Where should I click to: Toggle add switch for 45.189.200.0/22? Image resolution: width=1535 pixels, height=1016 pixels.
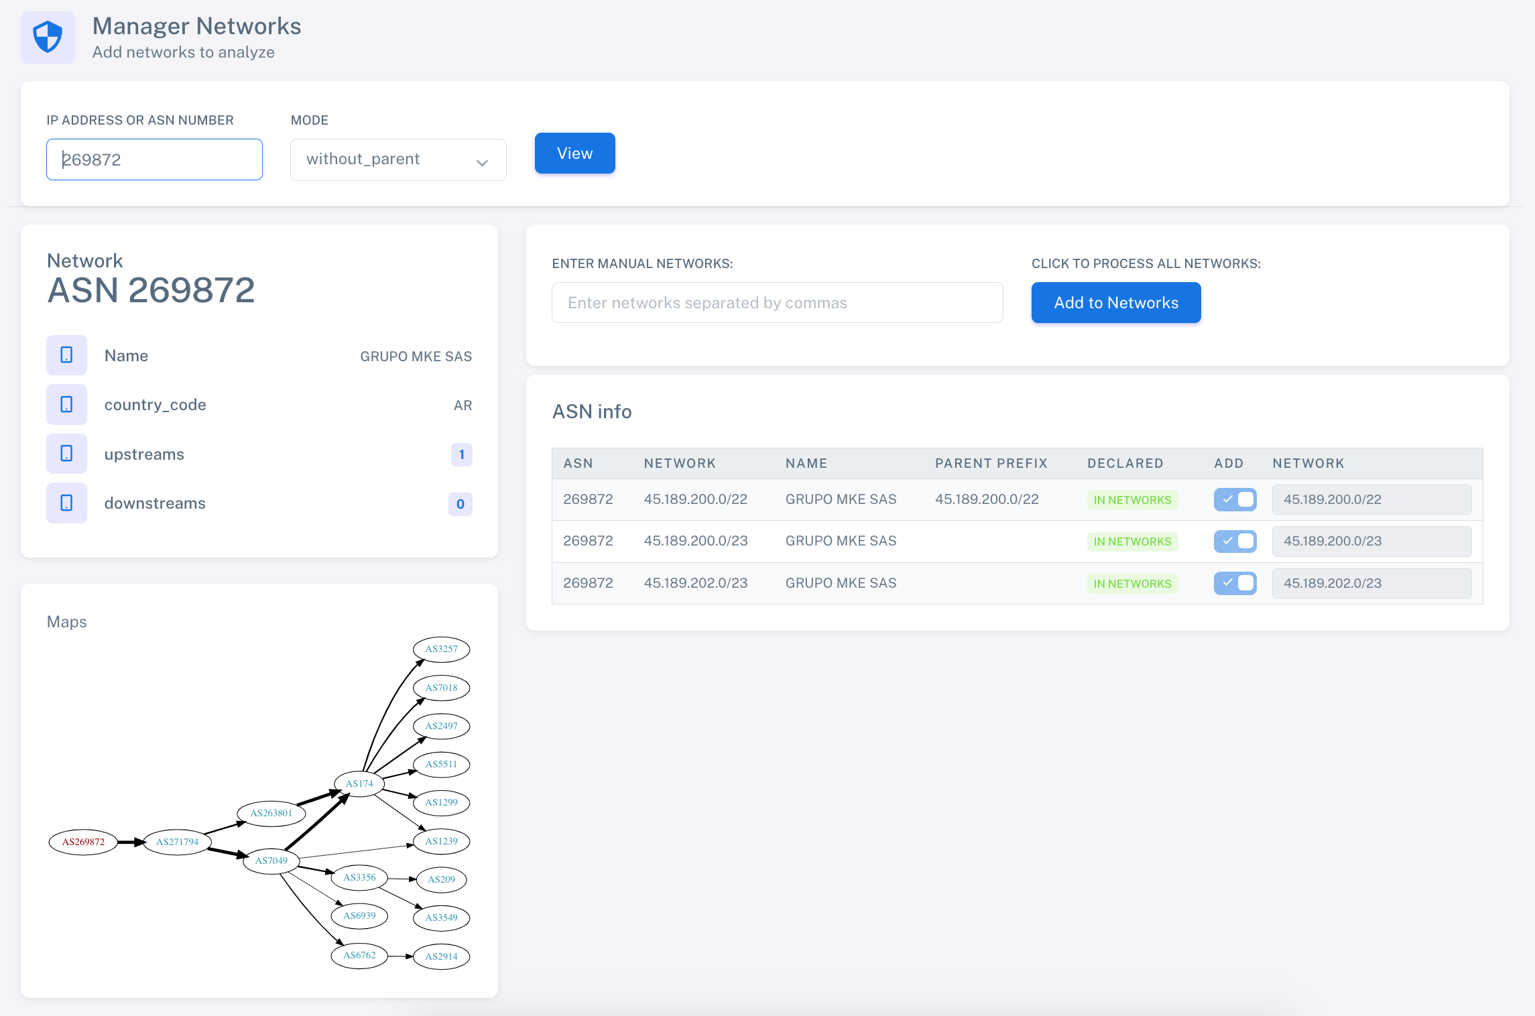(x=1234, y=499)
